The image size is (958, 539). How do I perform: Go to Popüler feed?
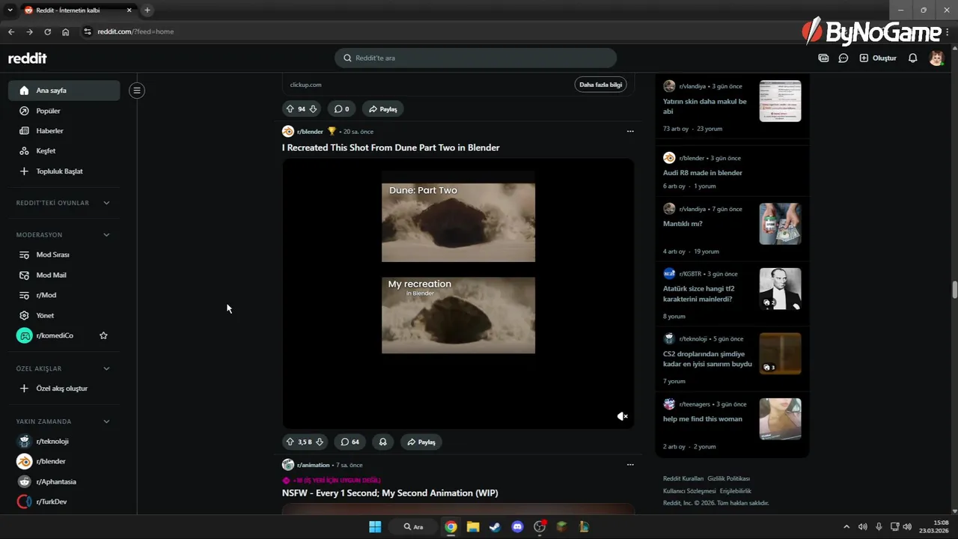pos(64,111)
